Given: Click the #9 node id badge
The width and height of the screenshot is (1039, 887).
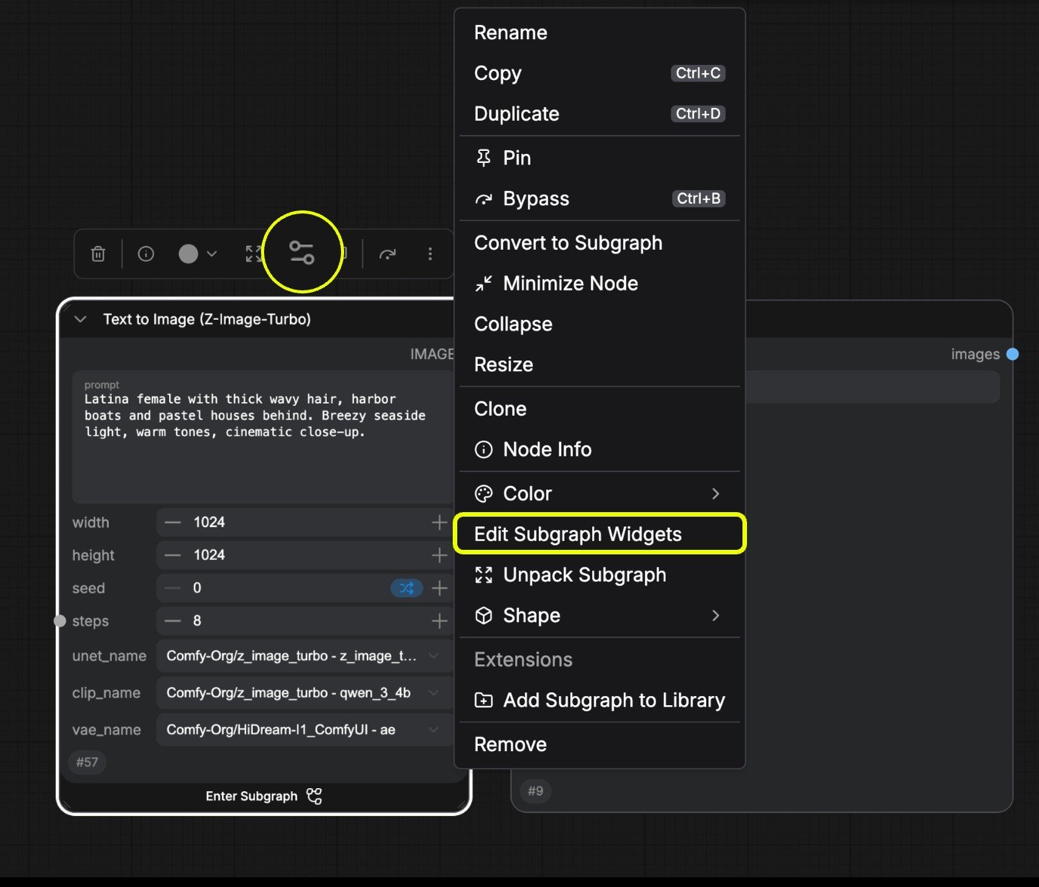Looking at the screenshot, I should pyautogui.click(x=536, y=791).
